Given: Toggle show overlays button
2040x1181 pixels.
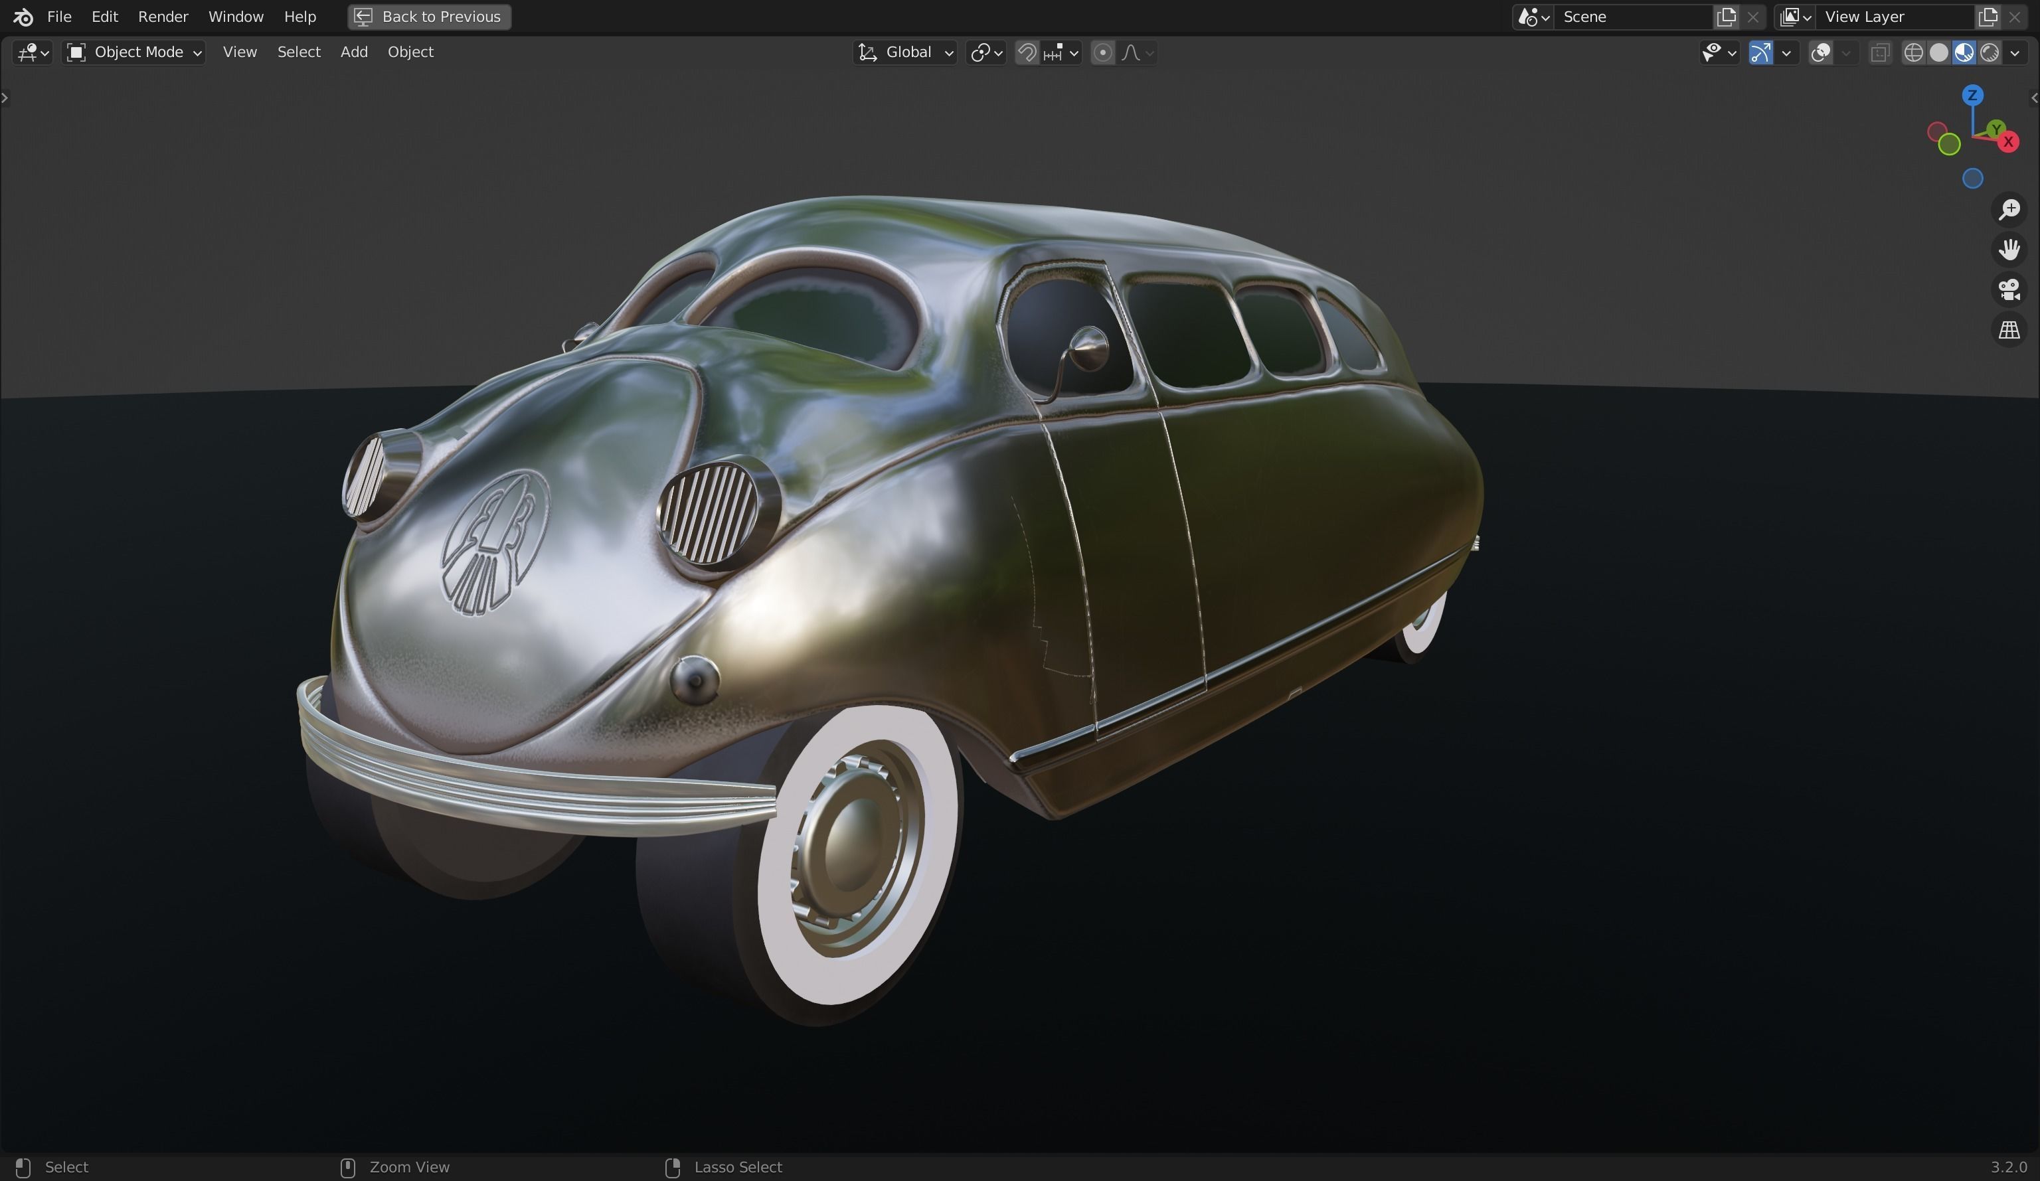Looking at the screenshot, I should pos(1821,52).
